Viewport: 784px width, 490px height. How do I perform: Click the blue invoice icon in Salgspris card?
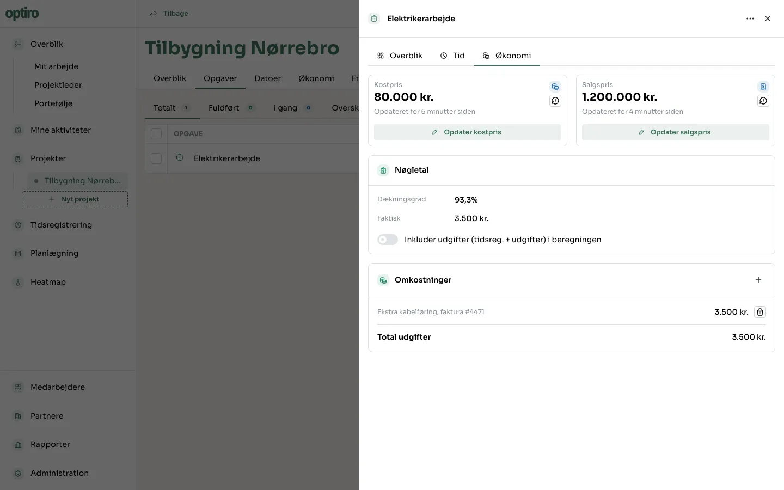tap(763, 87)
